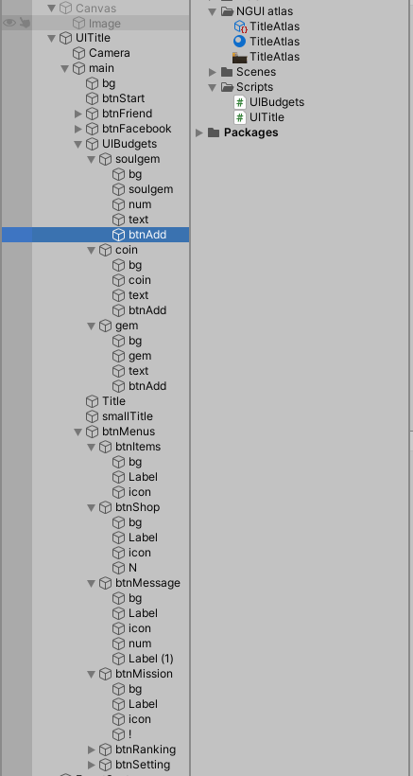The width and height of the screenshot is (413, 776).
Task: Click cube icon beside btnRanking
Action: pos(105,750)
